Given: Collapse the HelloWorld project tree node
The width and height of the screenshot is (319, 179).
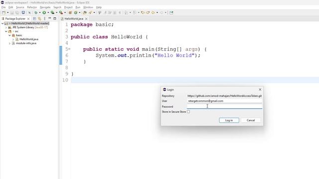Looking at the screenshot, I should pos(2,23).
